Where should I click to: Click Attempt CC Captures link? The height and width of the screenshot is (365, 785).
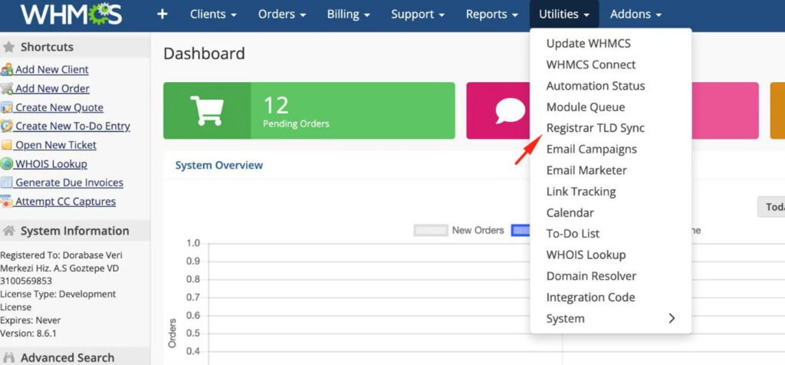(65, 202)
